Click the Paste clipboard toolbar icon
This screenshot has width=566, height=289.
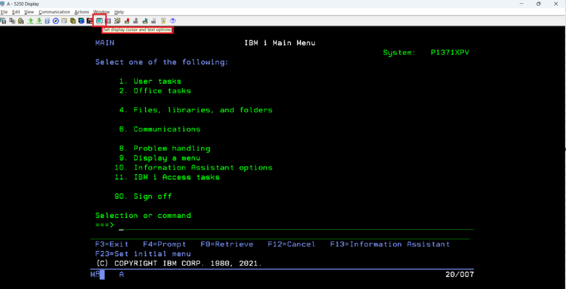pos(21,21)
